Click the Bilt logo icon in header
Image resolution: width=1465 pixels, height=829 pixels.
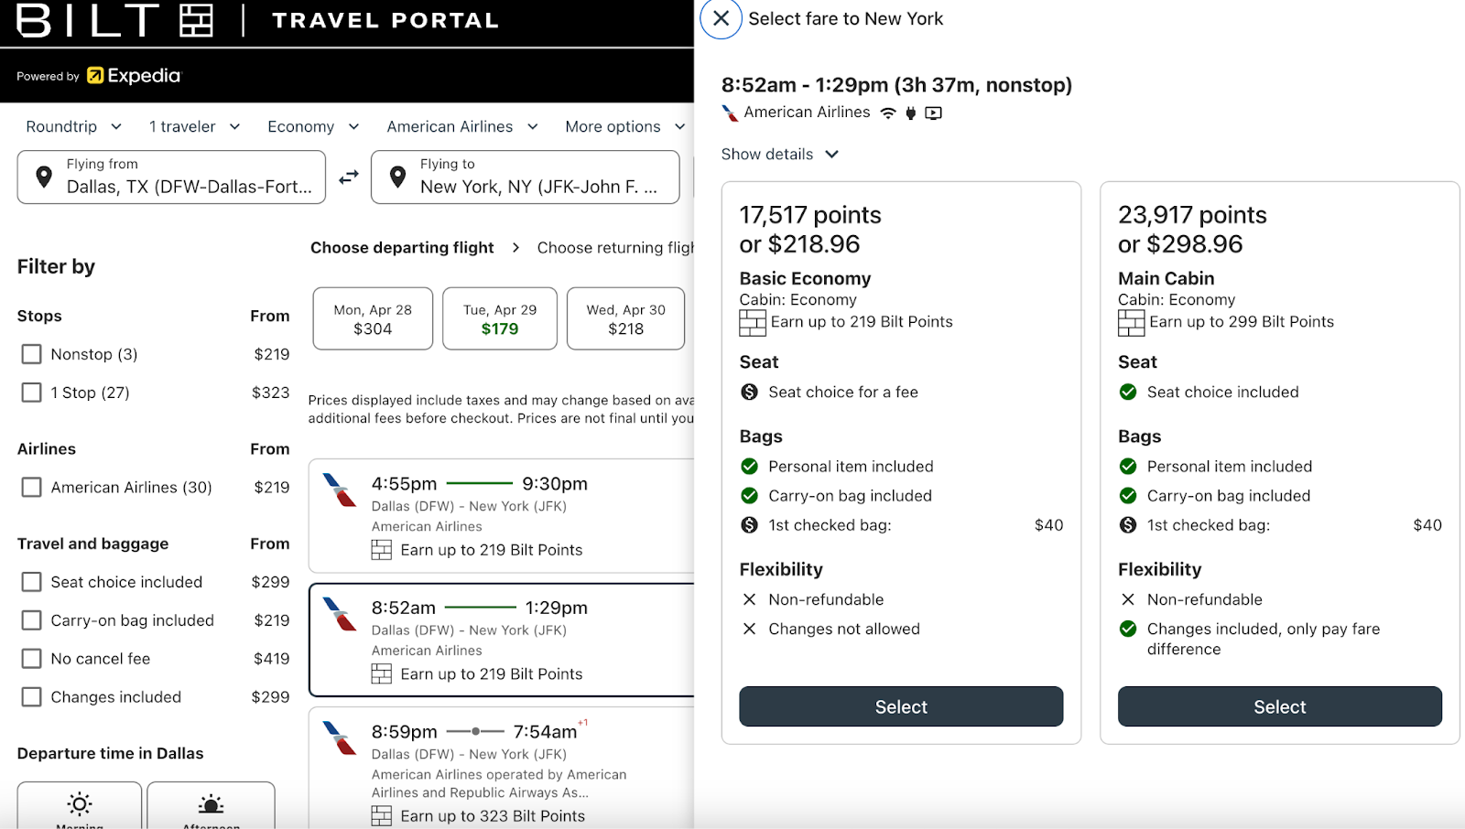coord(196,20)
